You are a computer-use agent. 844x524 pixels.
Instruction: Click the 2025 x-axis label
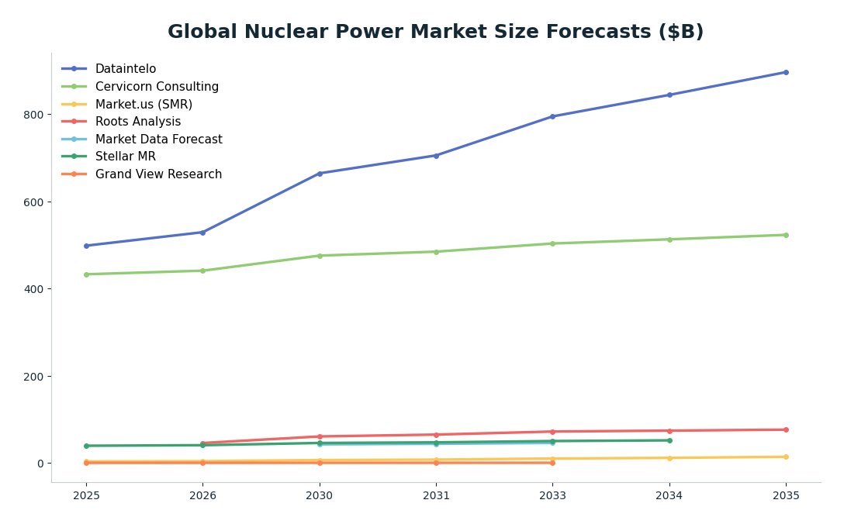tap(86, 495)
